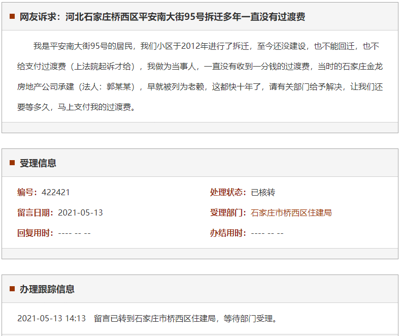400x336 pixels.
Task: Click the tracking message 留言已转到石家庄市桥西区住建局
Action: point(186,319)
